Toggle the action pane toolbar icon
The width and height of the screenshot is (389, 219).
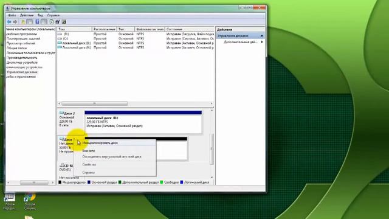44,22
